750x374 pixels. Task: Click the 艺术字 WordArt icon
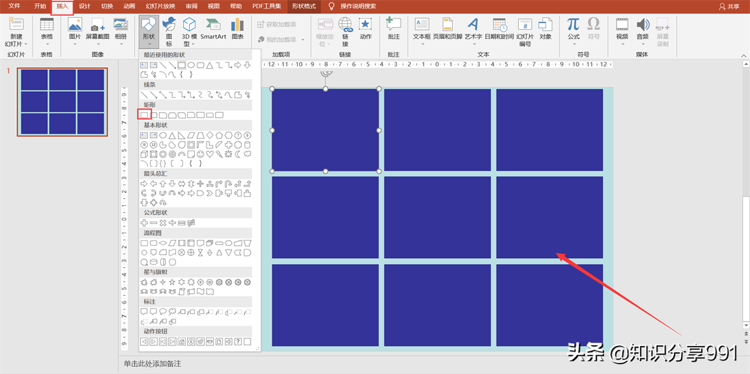472,29
